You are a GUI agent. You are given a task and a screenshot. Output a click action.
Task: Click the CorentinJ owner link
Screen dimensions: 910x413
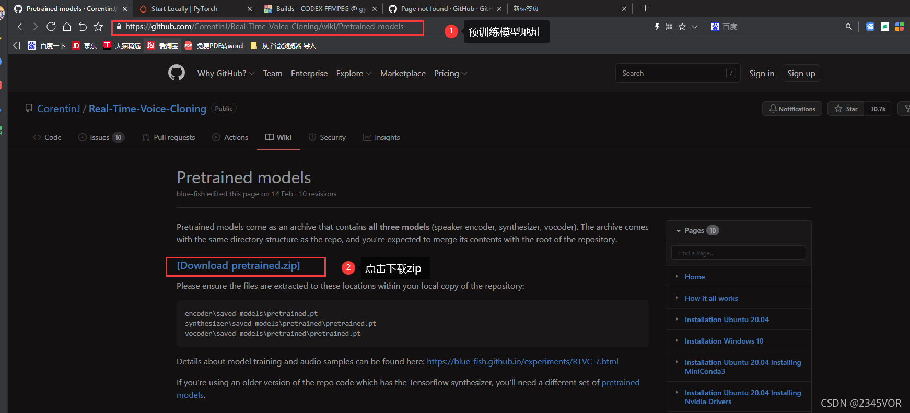(x=59, y=109)
